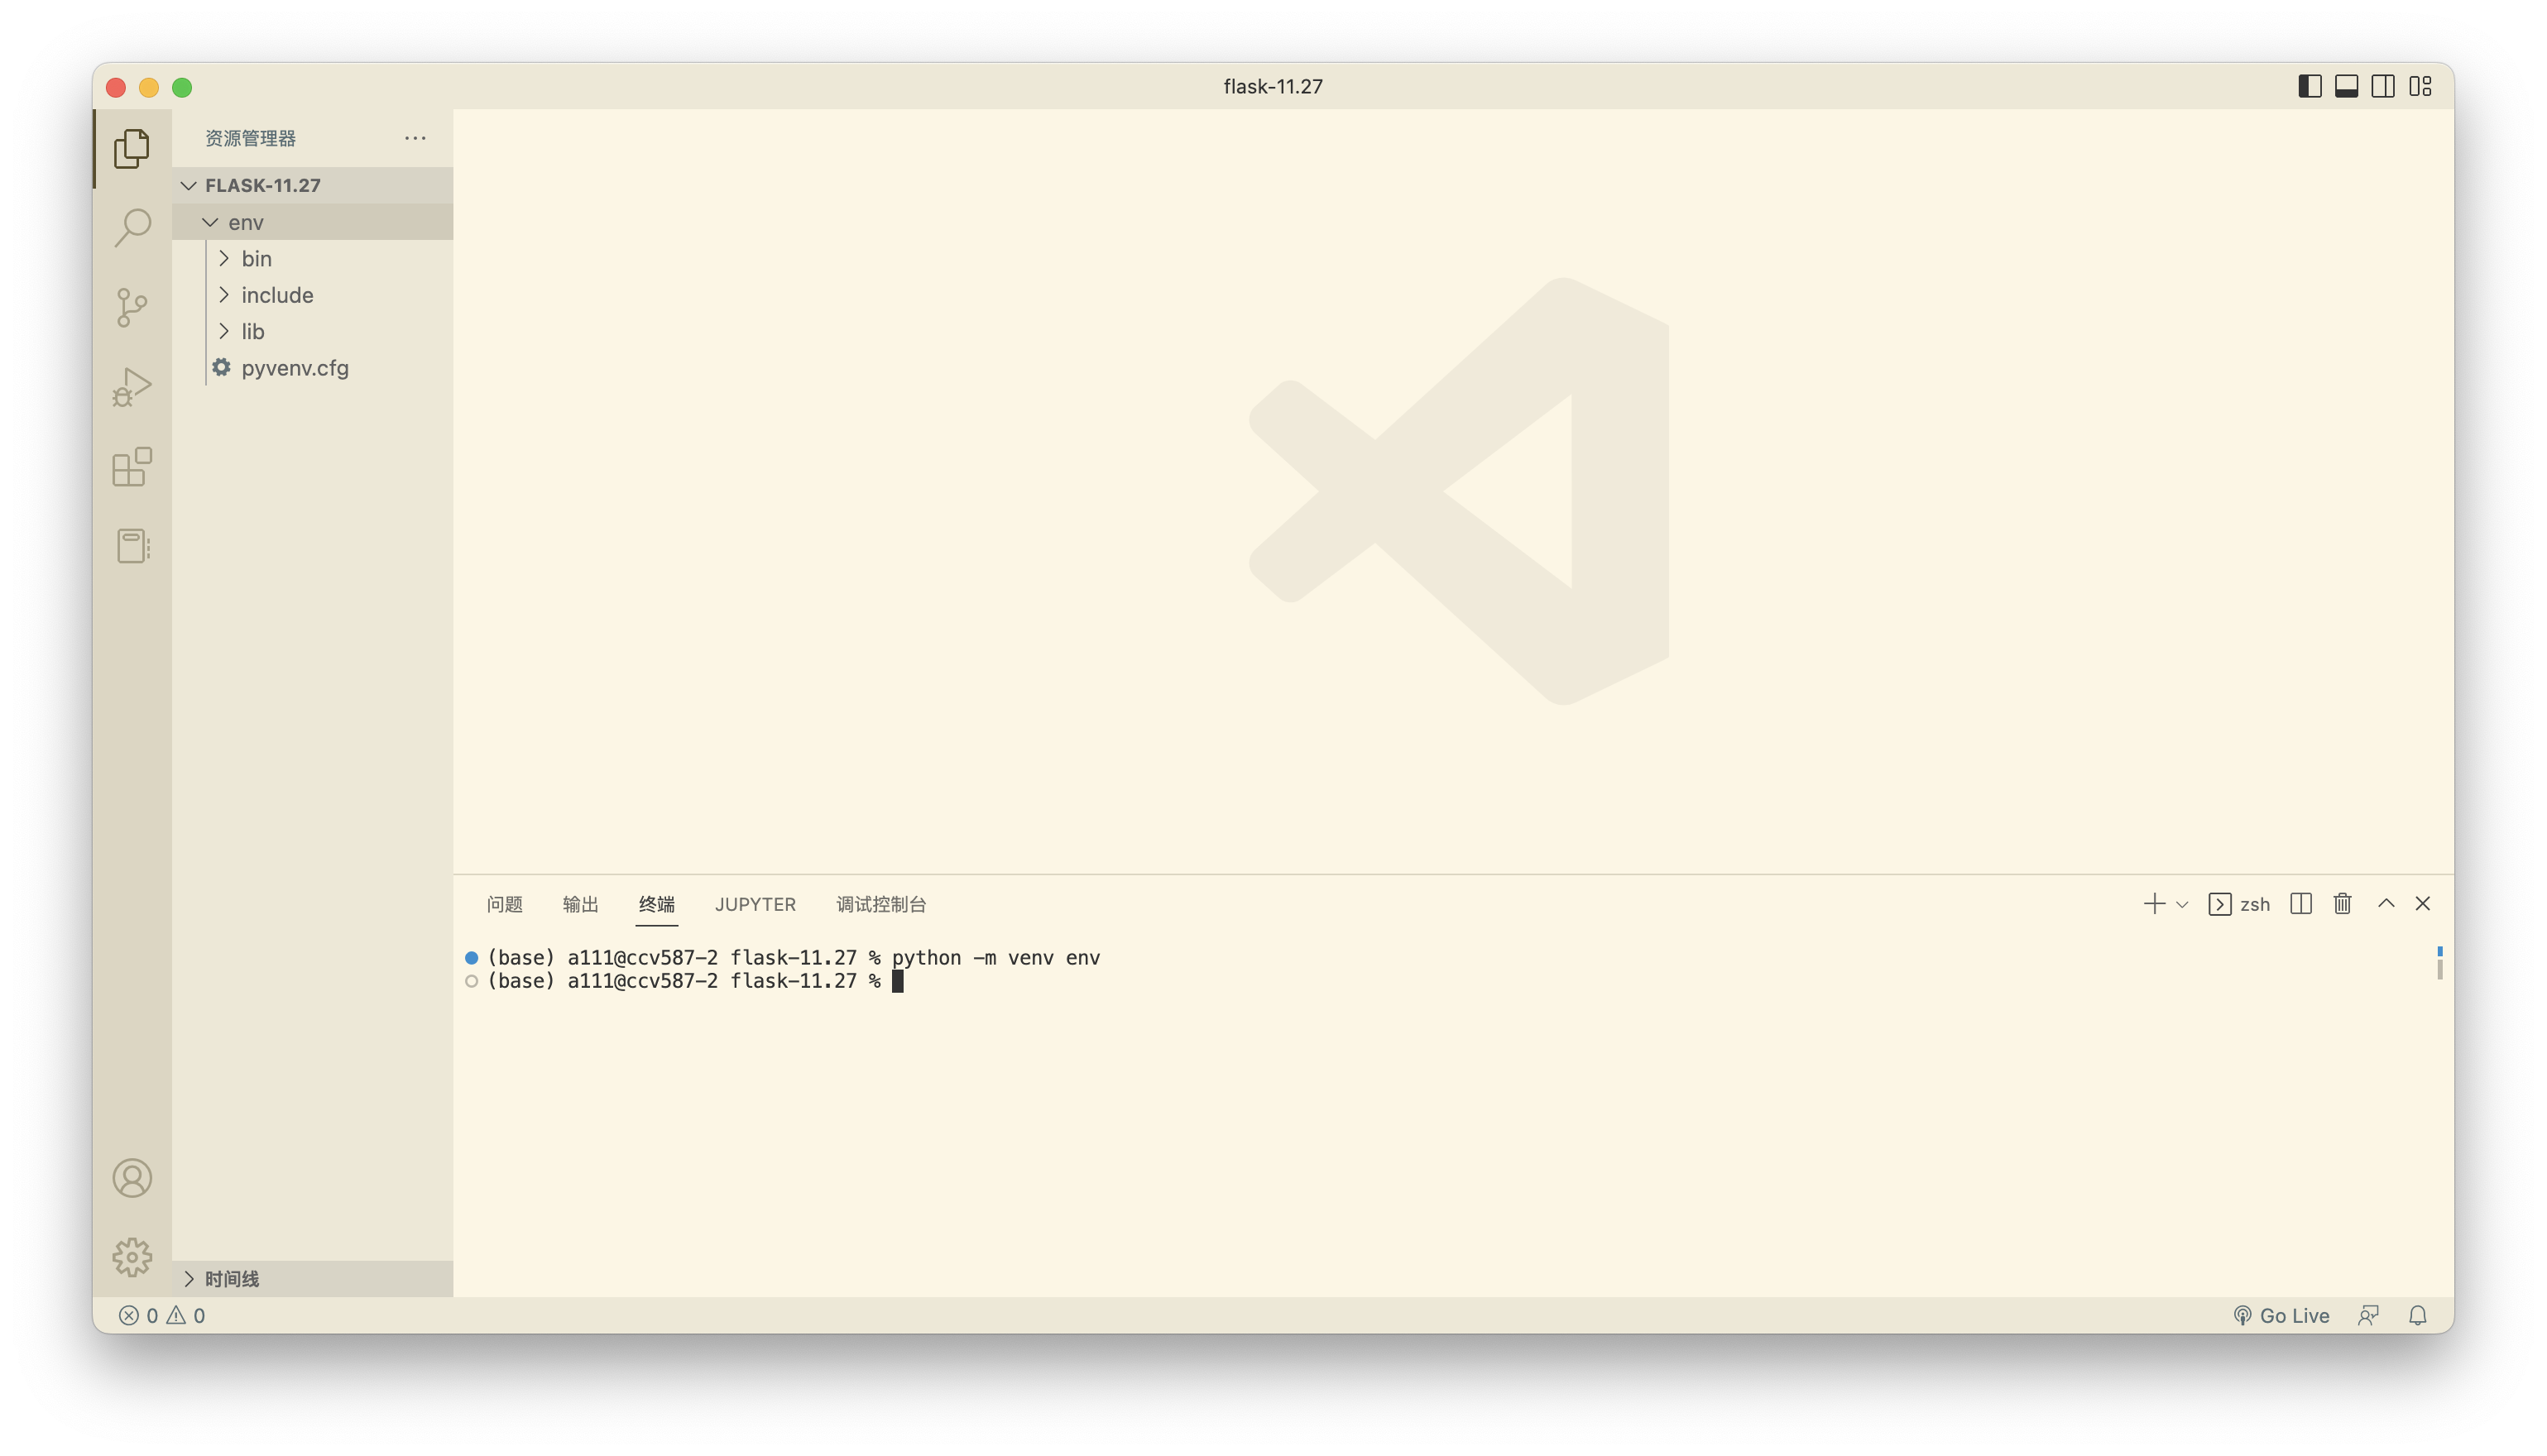The width and height of the screenshot is (2547, 1456).
Task: Click the Account/Profile icon at bottom
Action: (133, 1176)
